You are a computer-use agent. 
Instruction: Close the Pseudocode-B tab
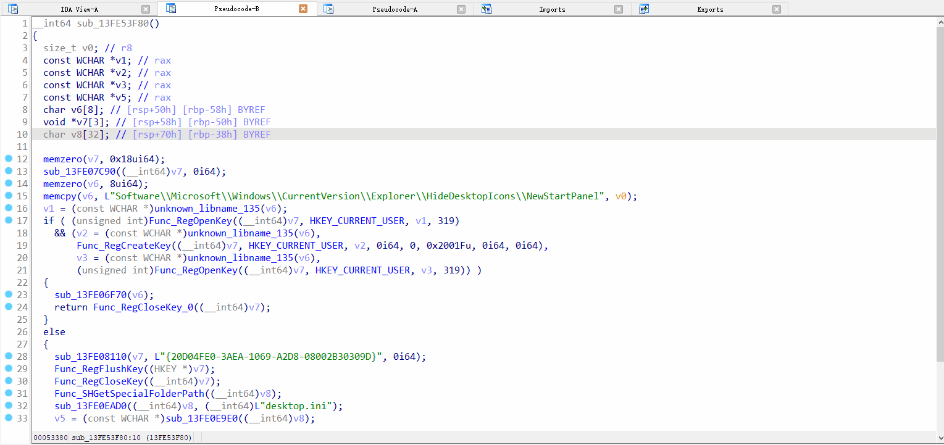coord(303,9)
